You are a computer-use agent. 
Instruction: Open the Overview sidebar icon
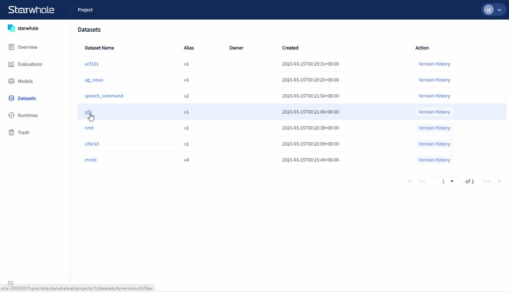[x=12, y=47]
